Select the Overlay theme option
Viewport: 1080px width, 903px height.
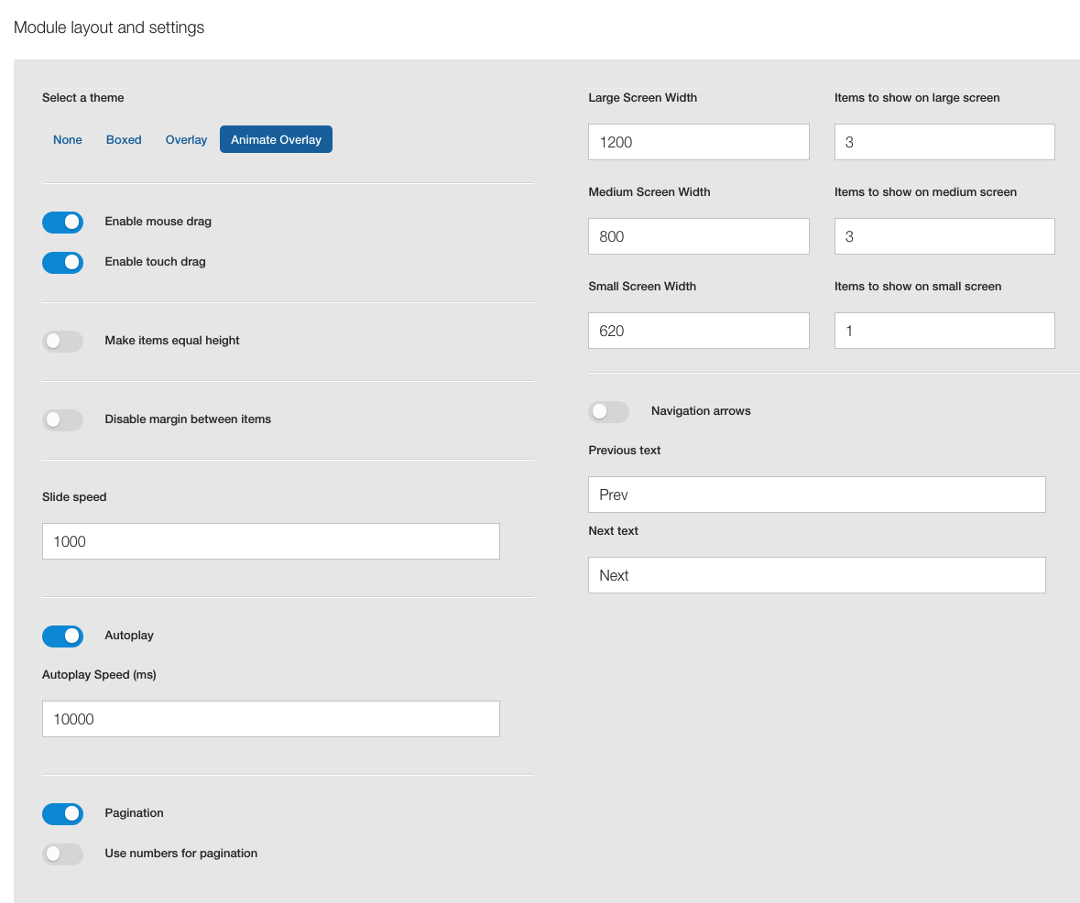coord(186,140)
